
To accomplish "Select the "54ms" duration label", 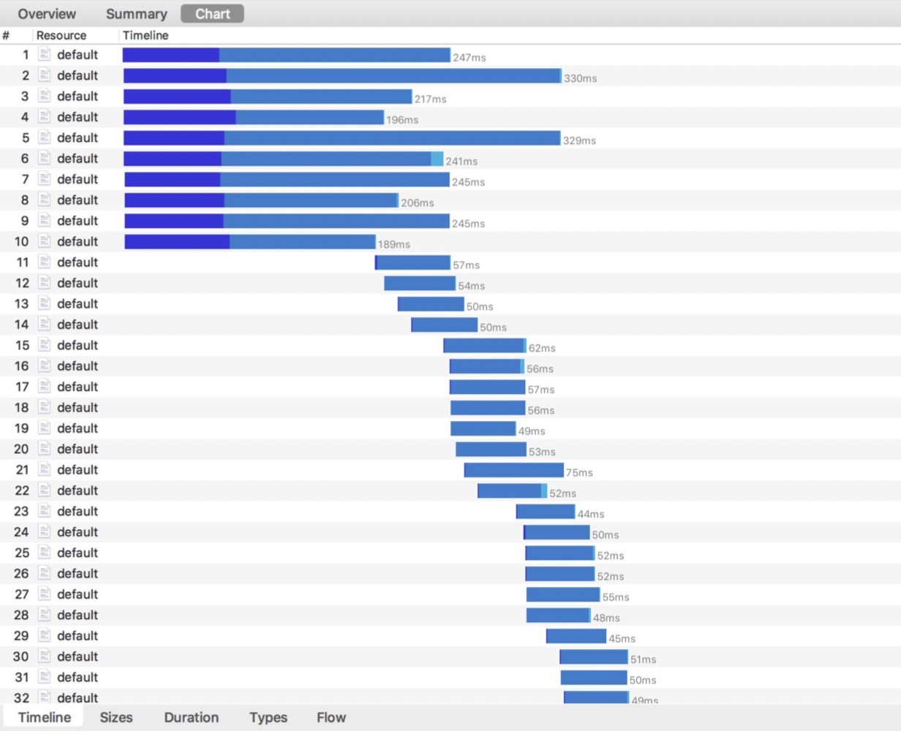I will pyautogui.click(x=471, y=285).
